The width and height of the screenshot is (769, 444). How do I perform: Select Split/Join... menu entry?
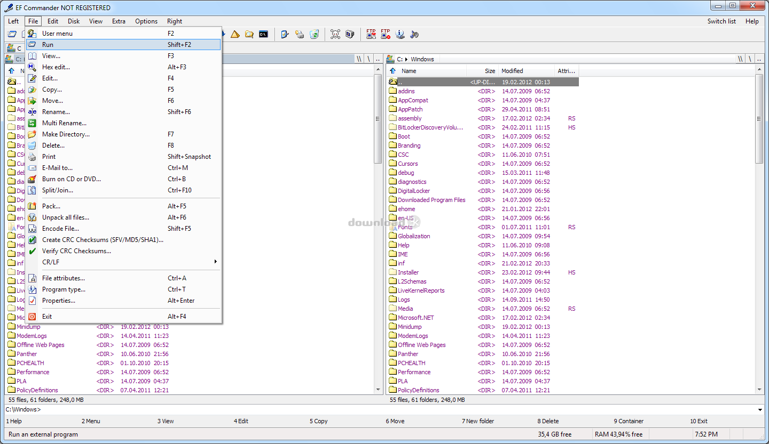click(123, 190)
